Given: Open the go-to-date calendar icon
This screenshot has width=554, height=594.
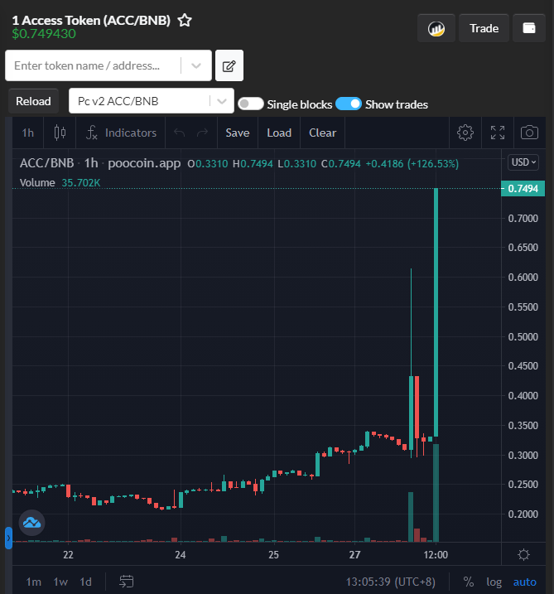Looking at the screenshot, I should [127, 581].
